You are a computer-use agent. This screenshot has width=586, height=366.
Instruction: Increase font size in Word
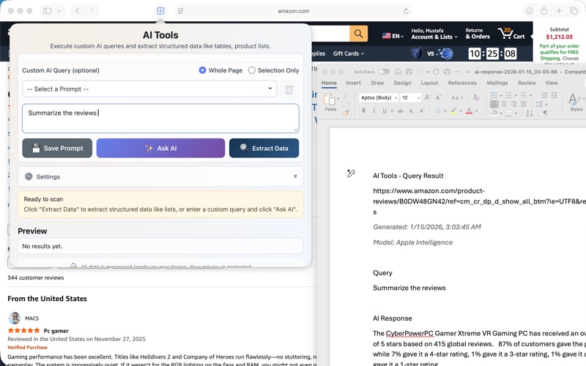(428, 97)
